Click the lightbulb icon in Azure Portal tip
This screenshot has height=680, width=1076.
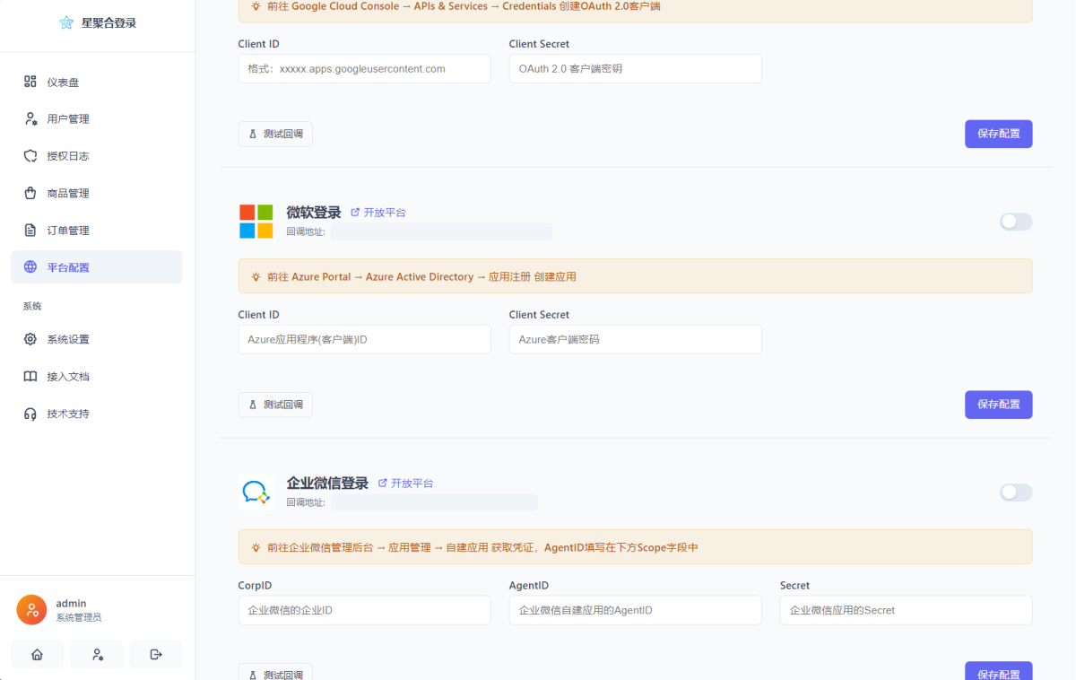(x=256, y=277)
